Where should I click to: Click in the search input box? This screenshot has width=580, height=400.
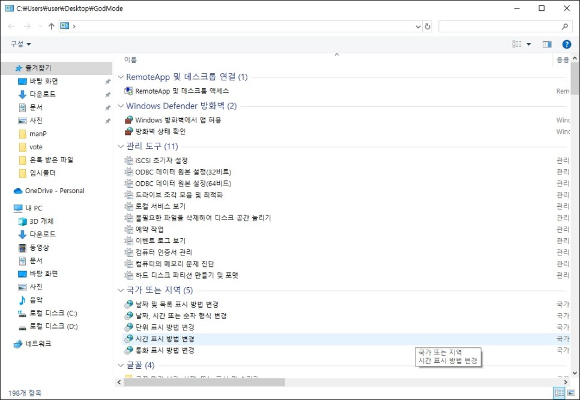tap(500, 26)
